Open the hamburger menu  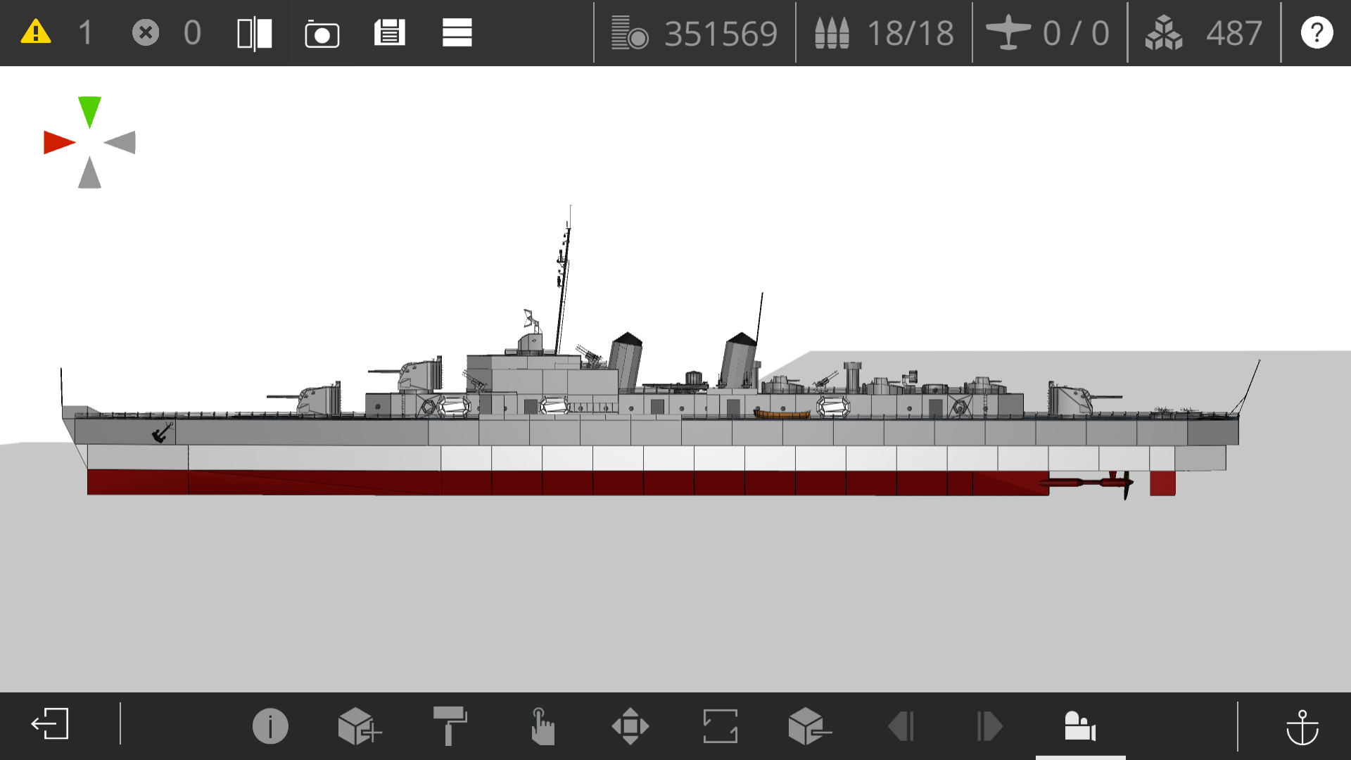457,32
